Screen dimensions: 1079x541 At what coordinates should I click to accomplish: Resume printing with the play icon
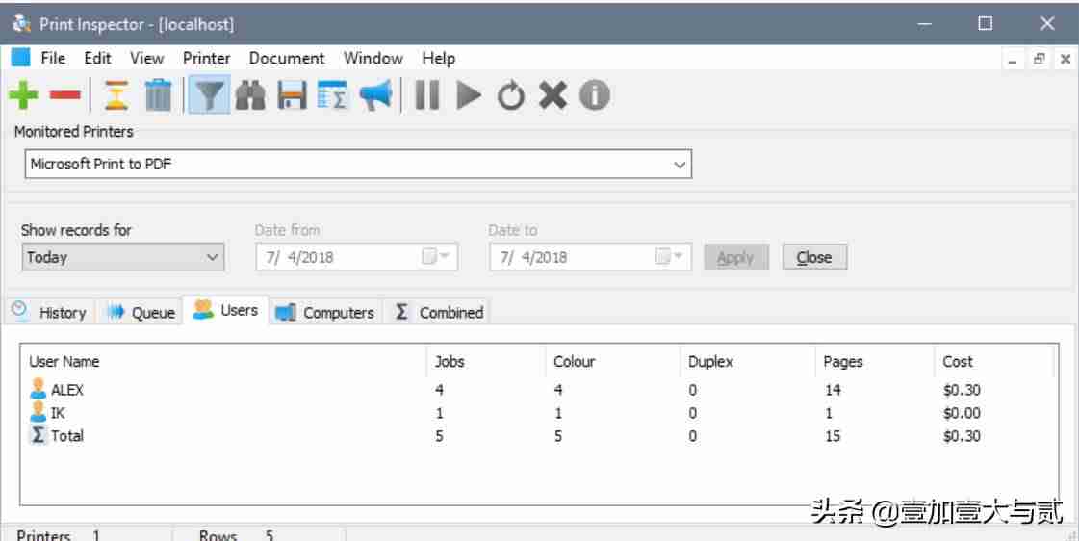click(469, 95)
